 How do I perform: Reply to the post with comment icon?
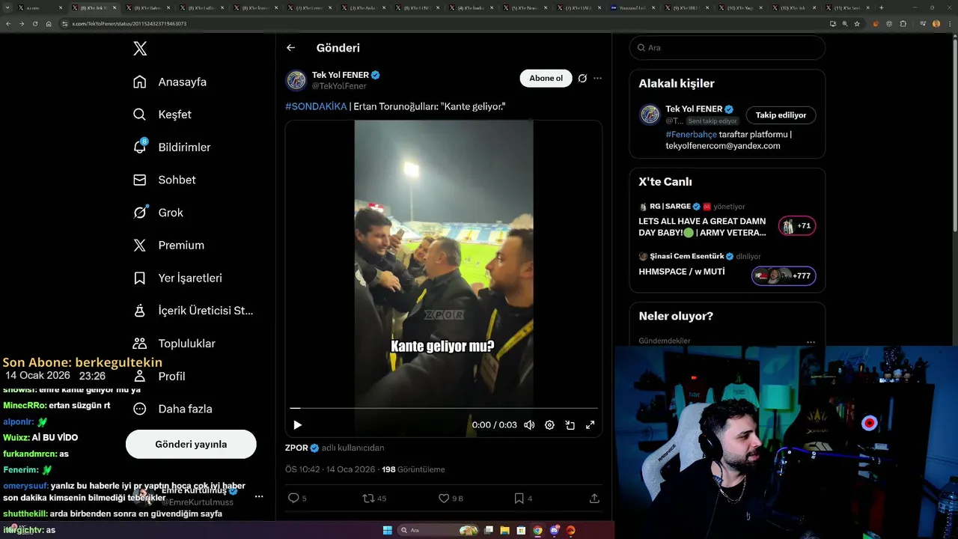point(297,498)
